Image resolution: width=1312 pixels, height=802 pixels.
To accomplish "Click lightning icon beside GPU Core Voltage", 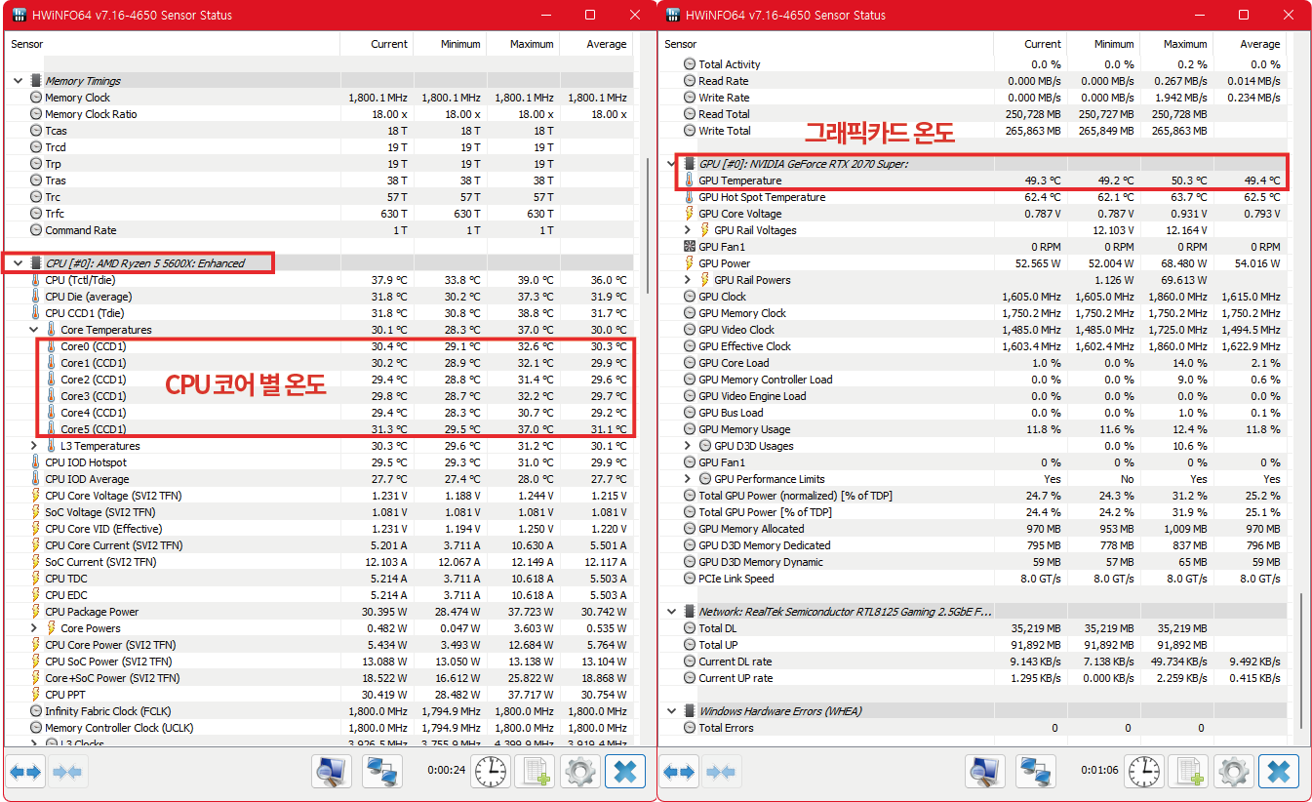I will coord(689,214).
